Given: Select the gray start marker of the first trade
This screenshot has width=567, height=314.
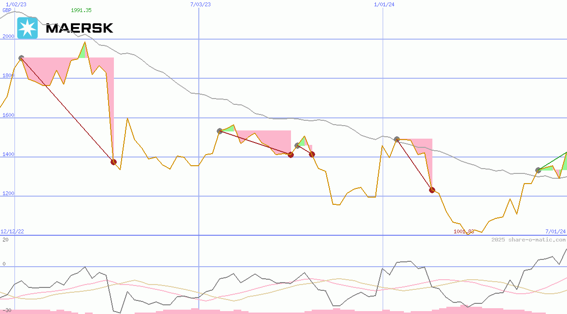Looking at the screenshot, I should point(21,58).
